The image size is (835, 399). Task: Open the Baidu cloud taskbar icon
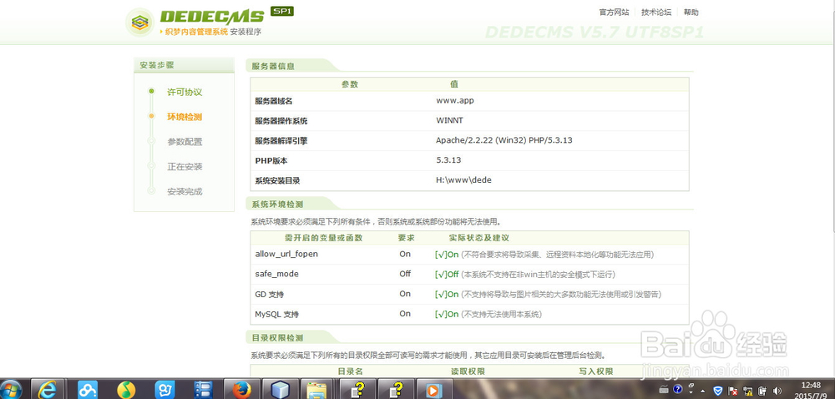pos(88,390)
